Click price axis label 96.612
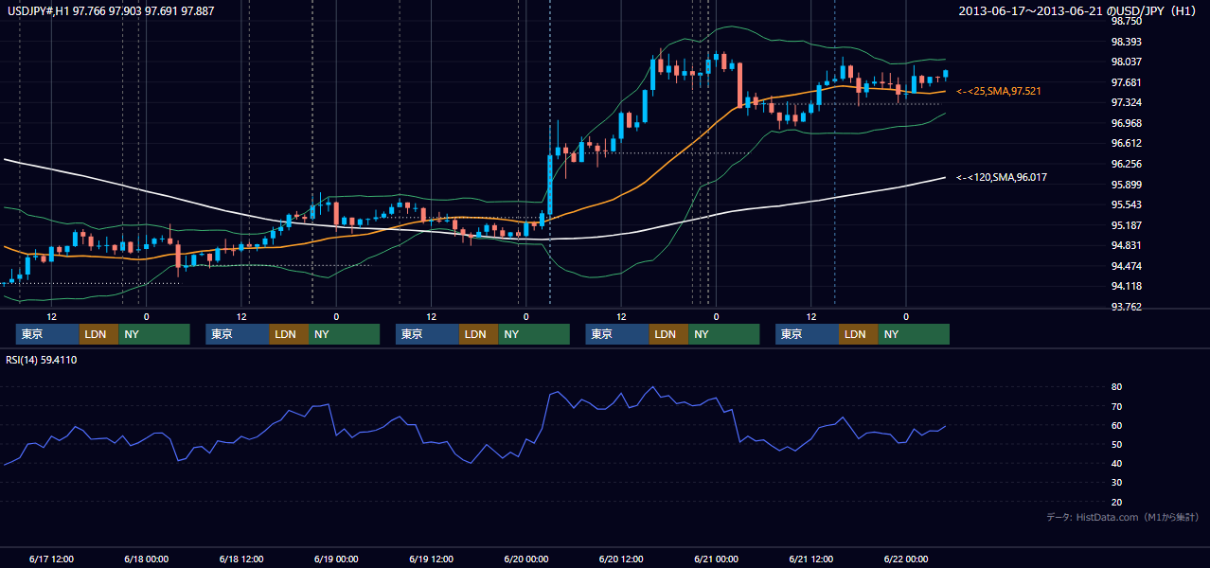Image resolution: width=1210 pixels, height=568 pixels. pos(1127,143)
